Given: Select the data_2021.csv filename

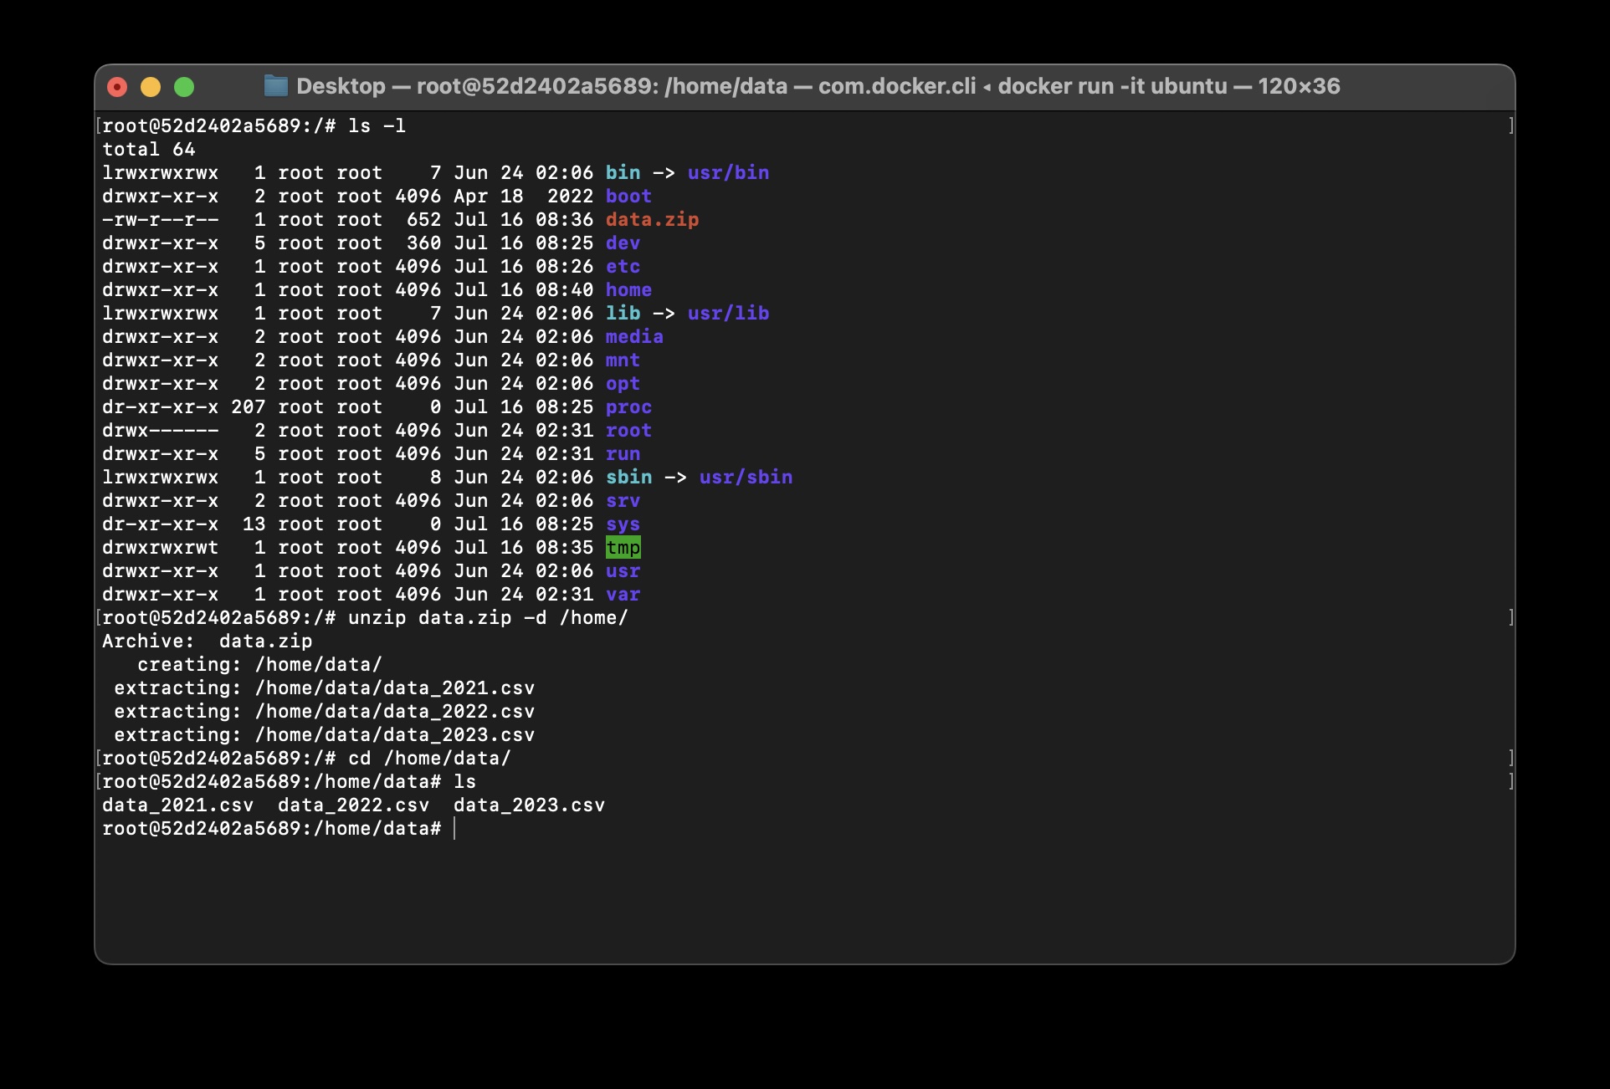Looking at the screenshot, I should pyautogui.click(x=179, y=805).
